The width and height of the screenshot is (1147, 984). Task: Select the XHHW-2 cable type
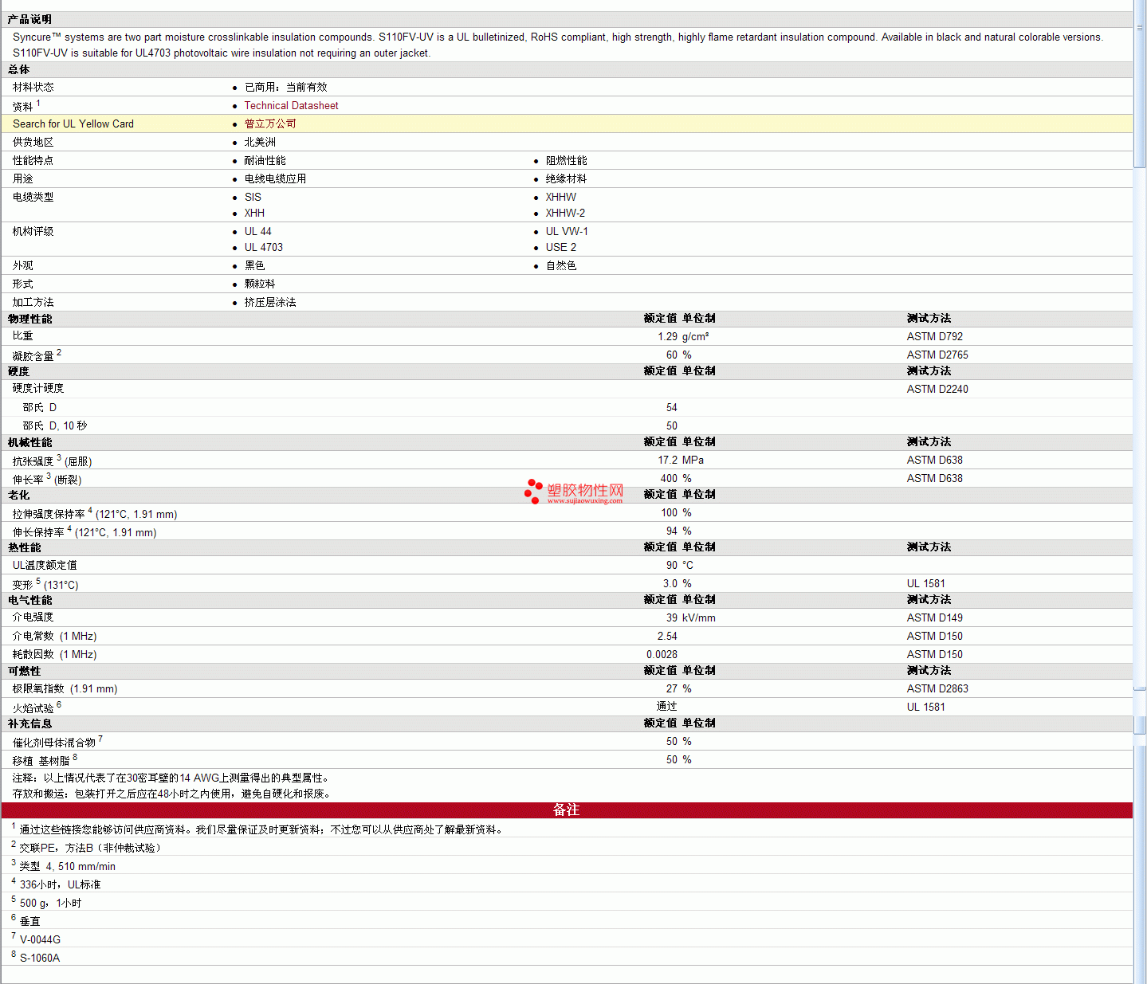click(565, 213)
